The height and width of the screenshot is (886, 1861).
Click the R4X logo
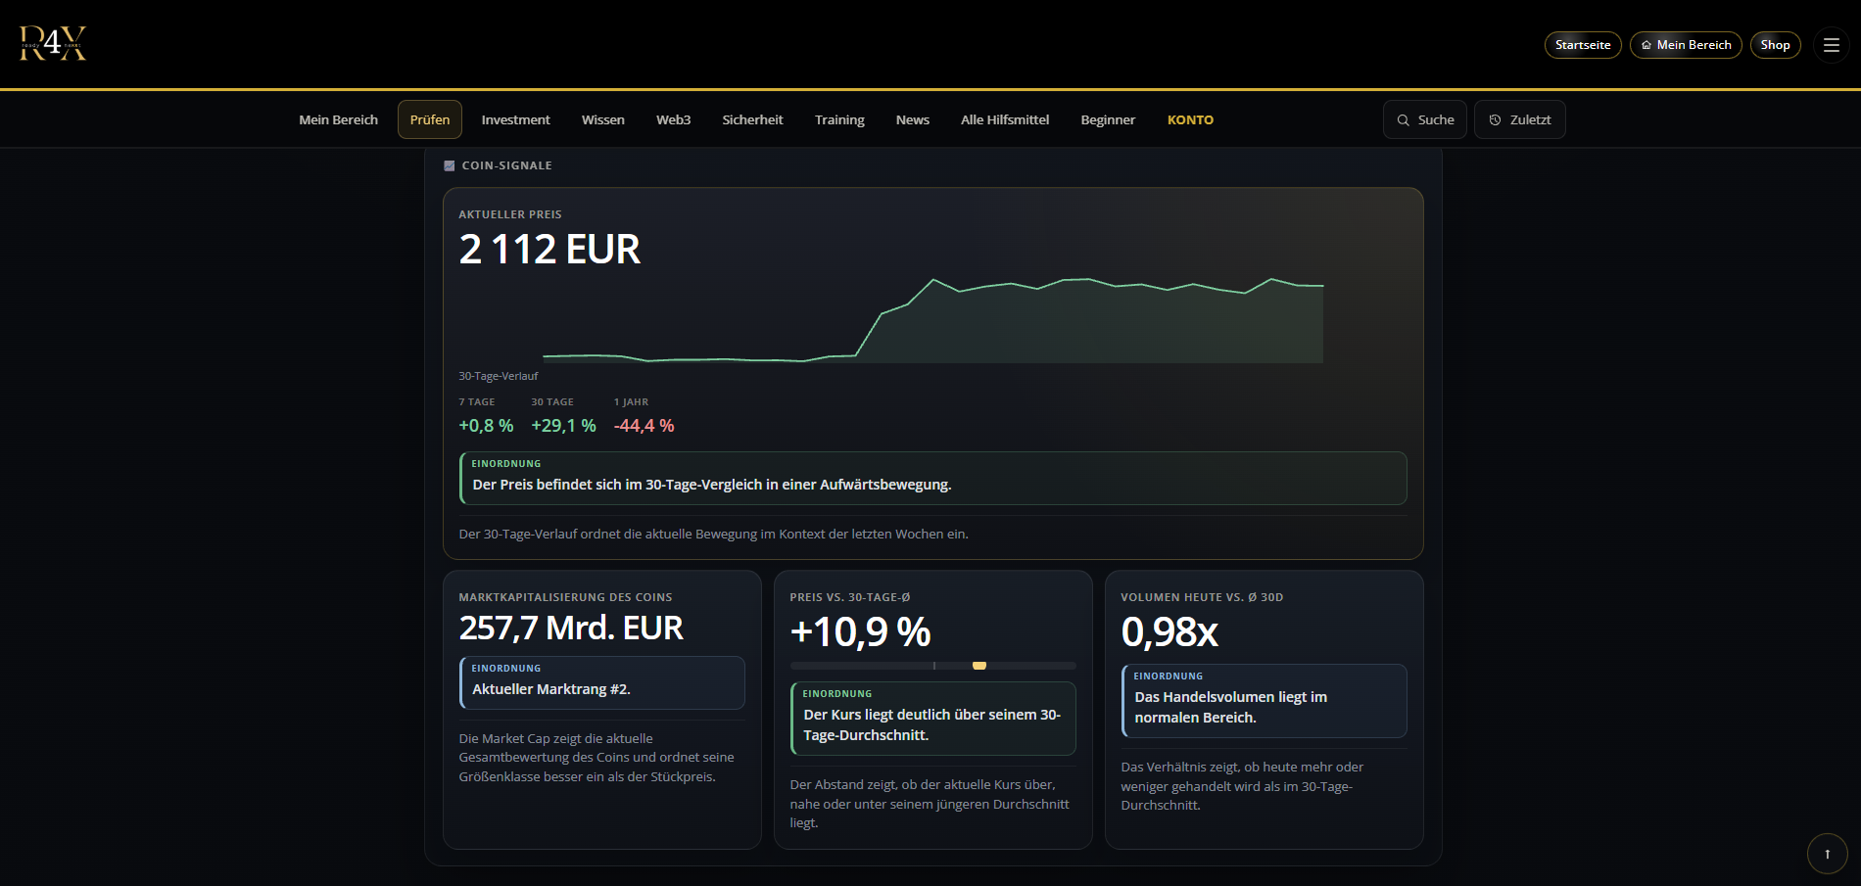click(x=53, y=43)
